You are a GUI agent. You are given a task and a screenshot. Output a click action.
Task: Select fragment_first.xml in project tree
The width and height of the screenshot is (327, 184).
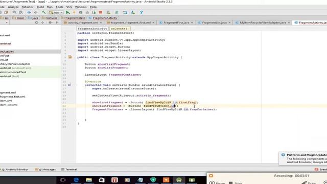click(12, 97)
